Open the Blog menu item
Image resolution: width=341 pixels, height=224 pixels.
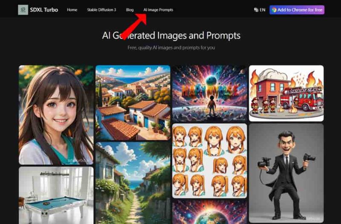point(130,10)
